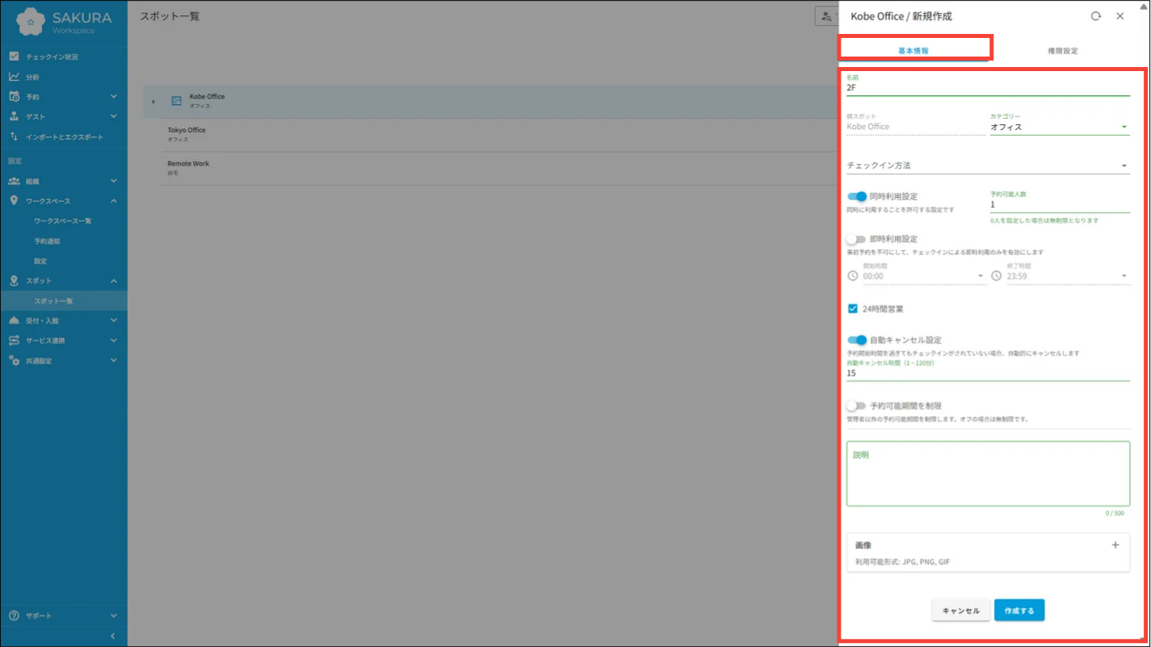
Task: Click the スポット location pin icon
Action: click(x=14, y=281)
